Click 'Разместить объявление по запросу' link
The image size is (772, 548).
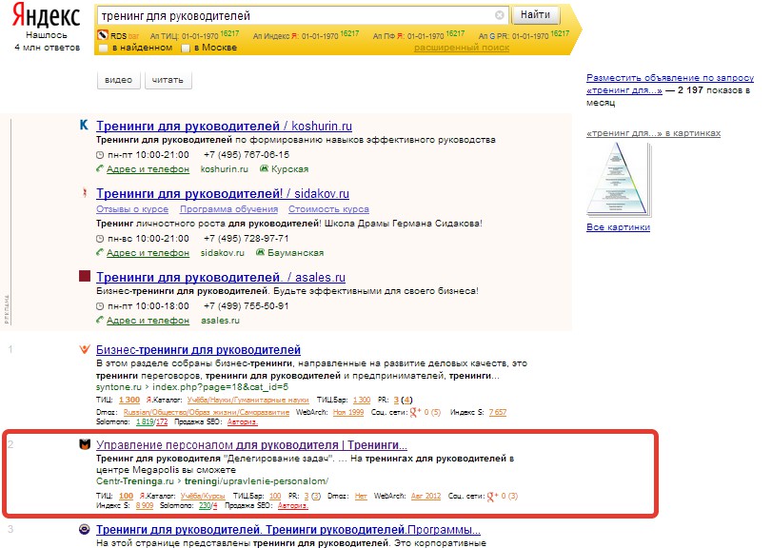click(670, 78)
